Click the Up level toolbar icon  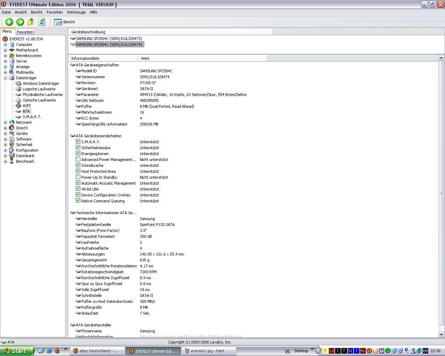coord(31,22)
